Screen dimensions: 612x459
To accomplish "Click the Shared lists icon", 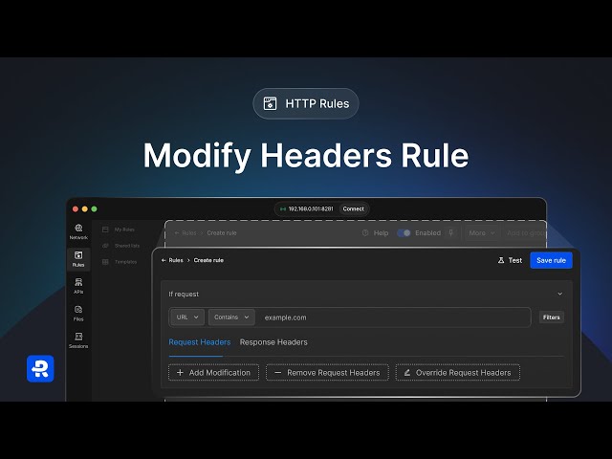I will point(105,246).
